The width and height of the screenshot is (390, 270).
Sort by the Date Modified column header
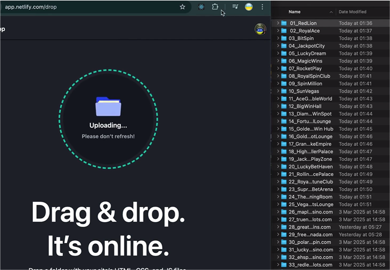click(352, 12)
